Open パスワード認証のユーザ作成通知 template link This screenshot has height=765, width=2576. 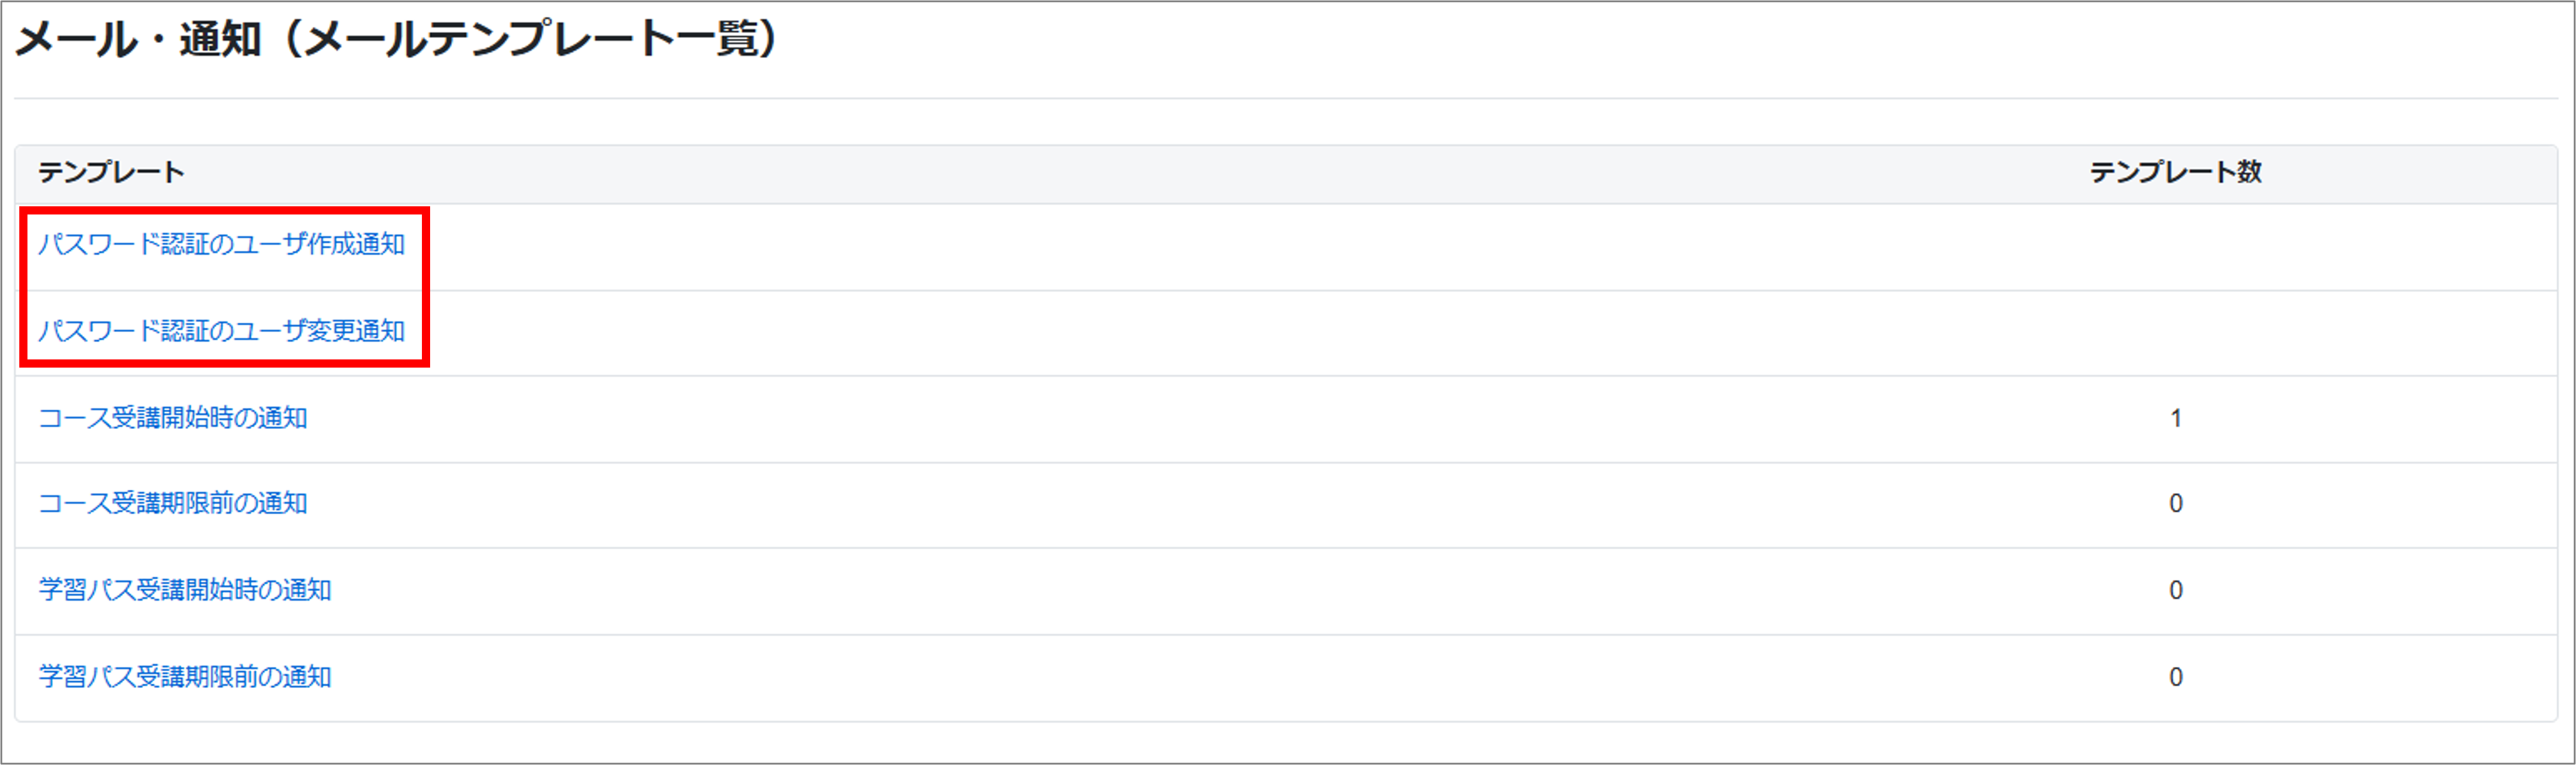point(221,244)
